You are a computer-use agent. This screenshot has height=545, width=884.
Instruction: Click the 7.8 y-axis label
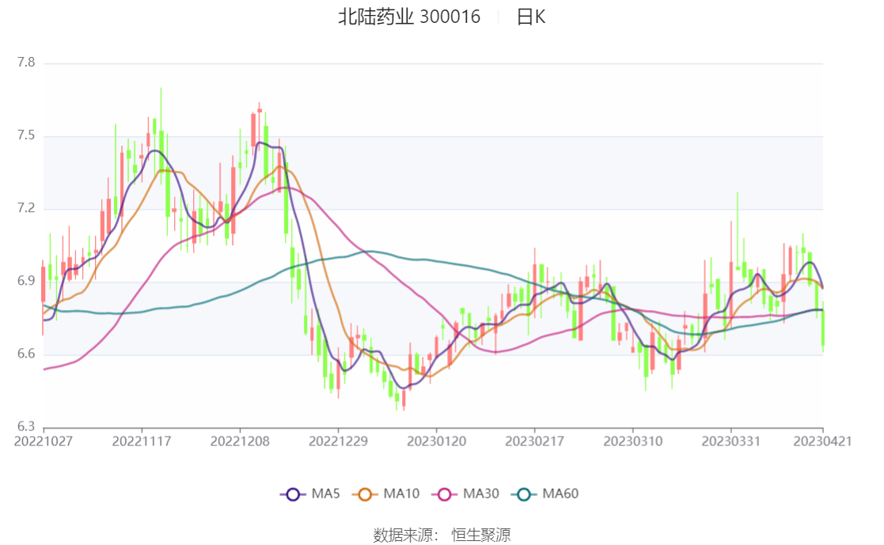pyautogui.click(x=26, y=62)
